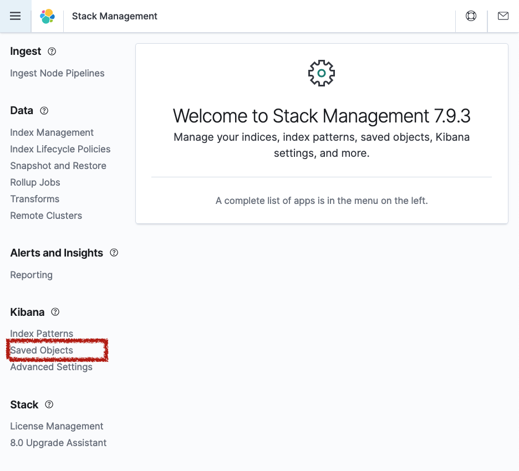Viewport: 519px width, 471px height.
Task: Launch the 8.0 Upgrade Assistant
Action: click(58, 443)
